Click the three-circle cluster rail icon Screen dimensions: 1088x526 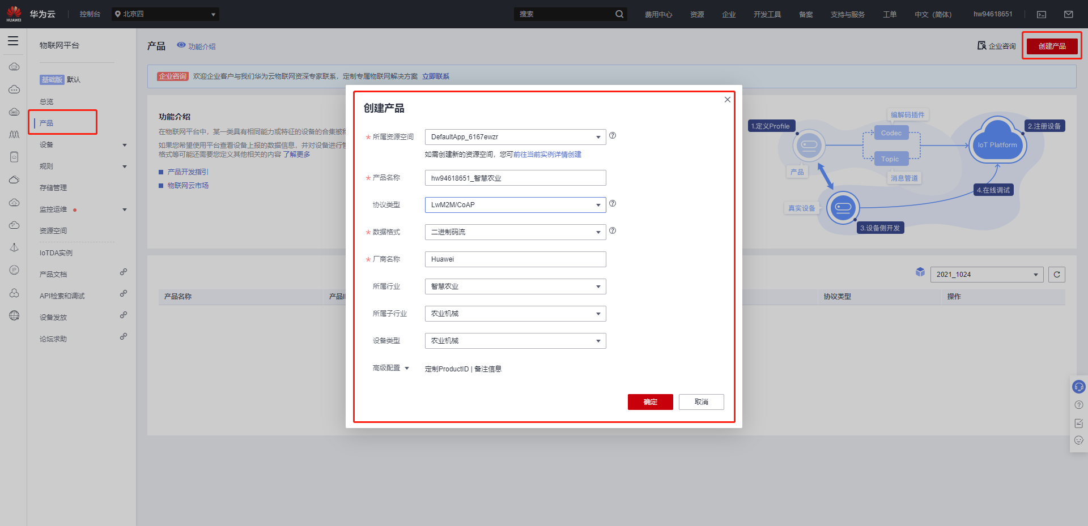coord(14,293)
